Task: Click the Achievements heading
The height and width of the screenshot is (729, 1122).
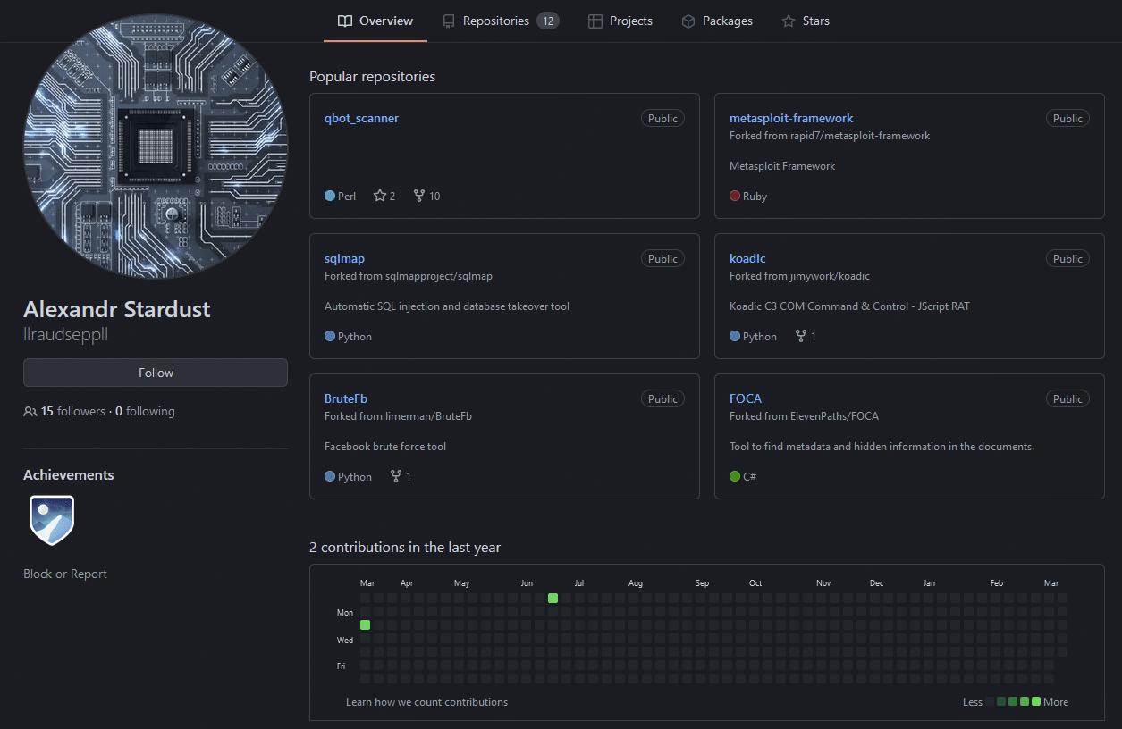Action: (69, 474)
